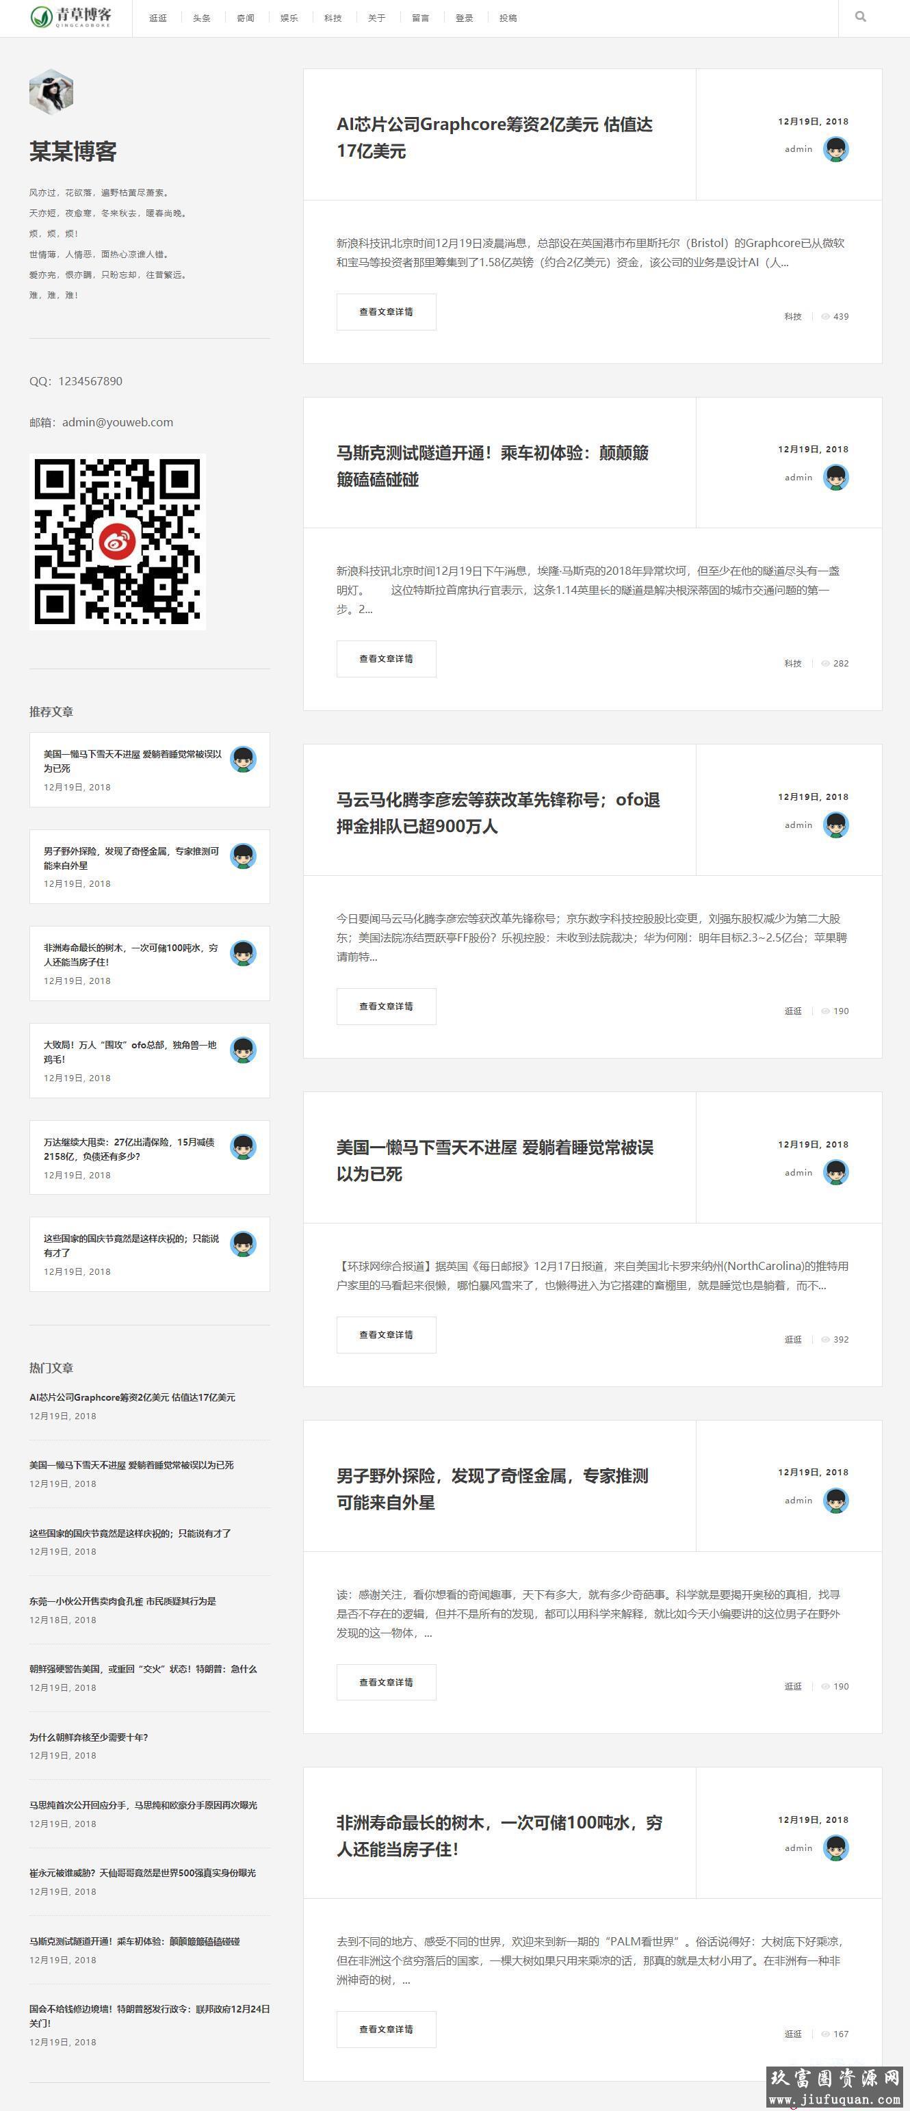Open hot article 这些国家的国庆节竟然是这样庆祝的

pos(130,1533)
